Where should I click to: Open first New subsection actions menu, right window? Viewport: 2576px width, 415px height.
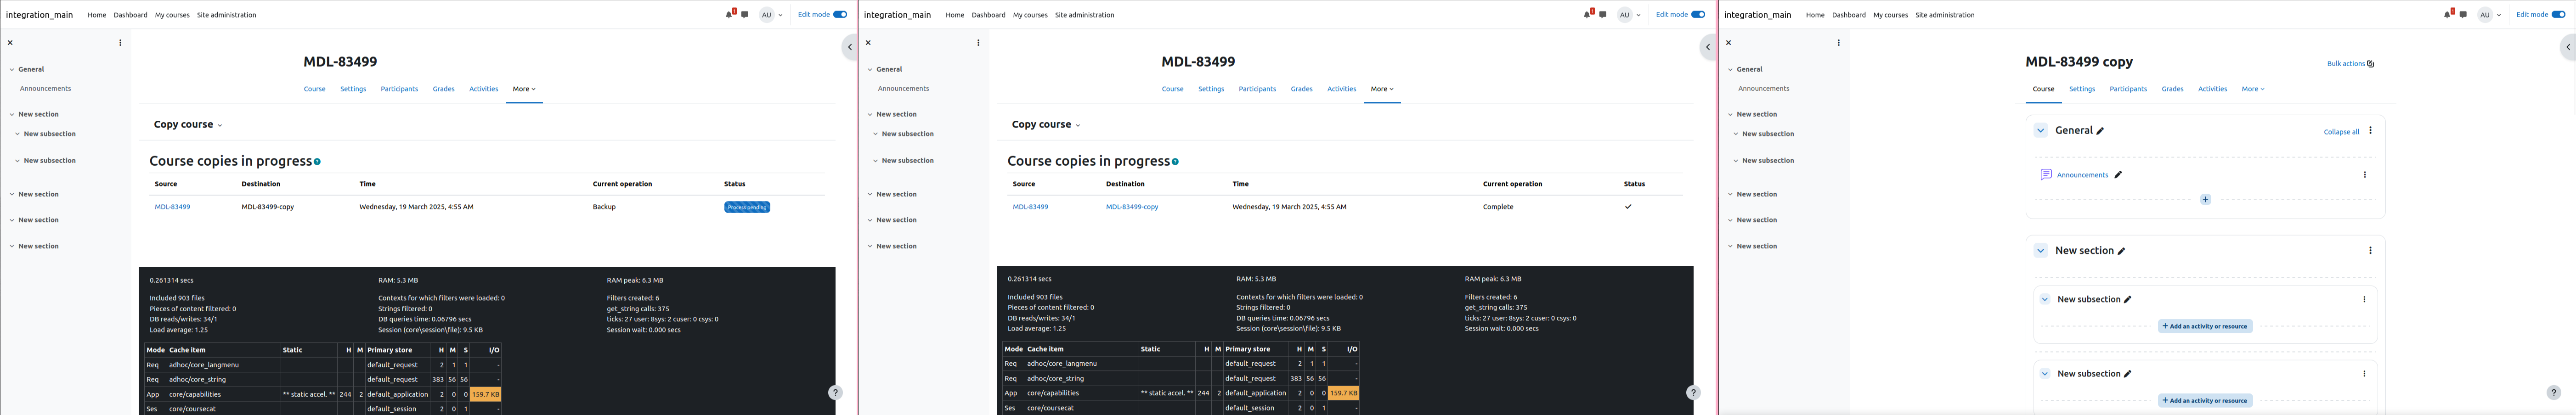2364,300
